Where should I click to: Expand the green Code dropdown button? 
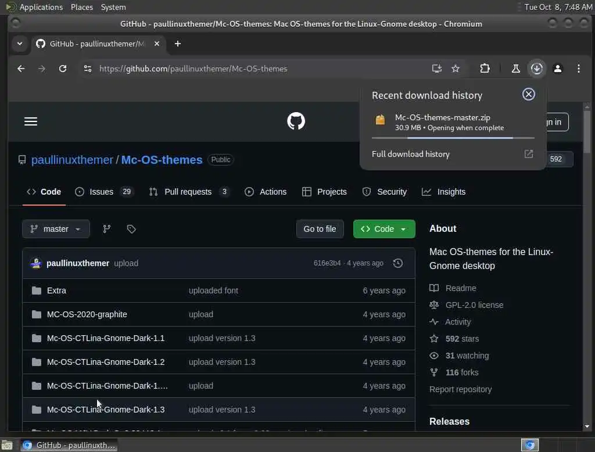click(x=384, y=229)
